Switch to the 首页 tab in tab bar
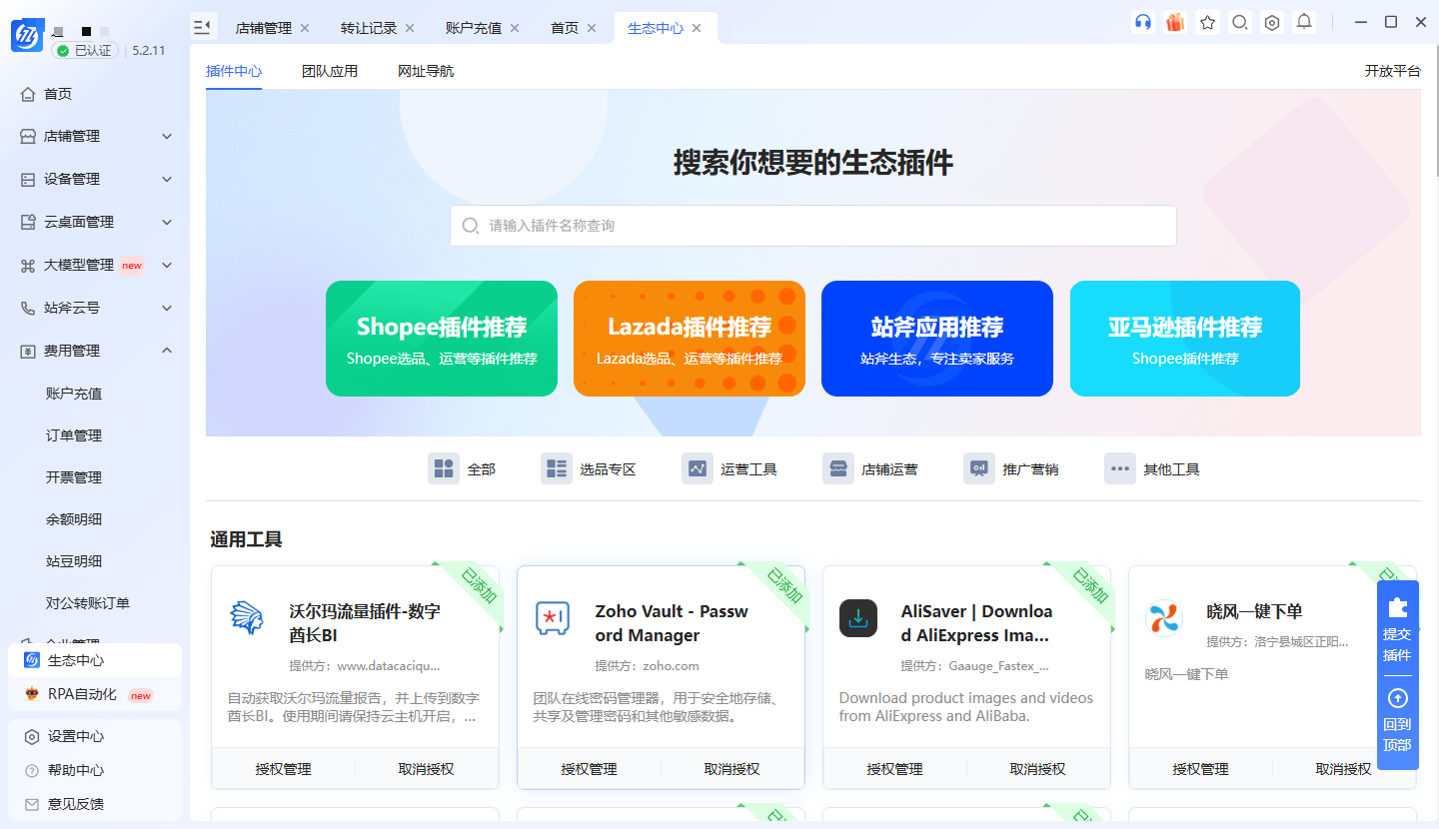The height and width of the screenshot is (829, 1439). tap(565, 28)
